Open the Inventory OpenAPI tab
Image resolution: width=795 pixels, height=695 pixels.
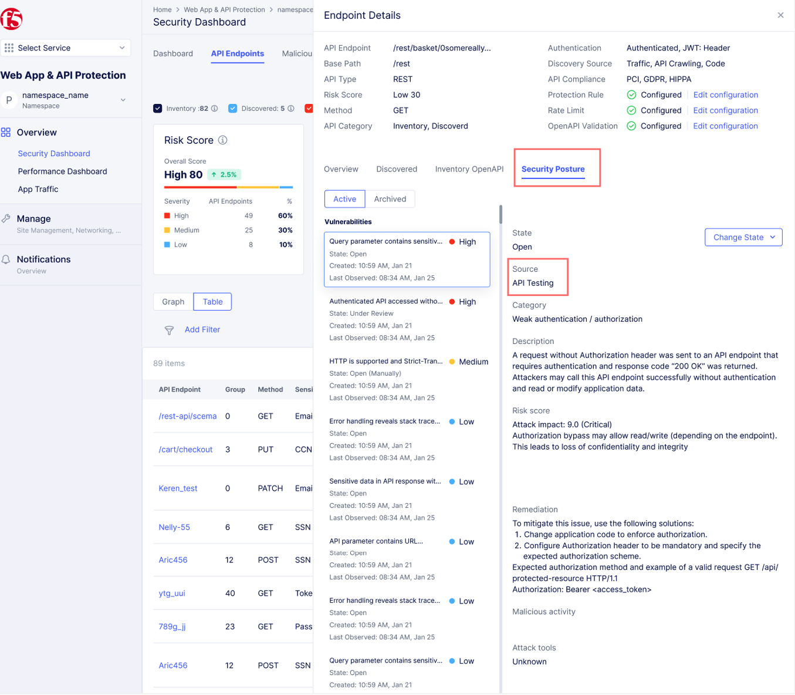(469, 169)
